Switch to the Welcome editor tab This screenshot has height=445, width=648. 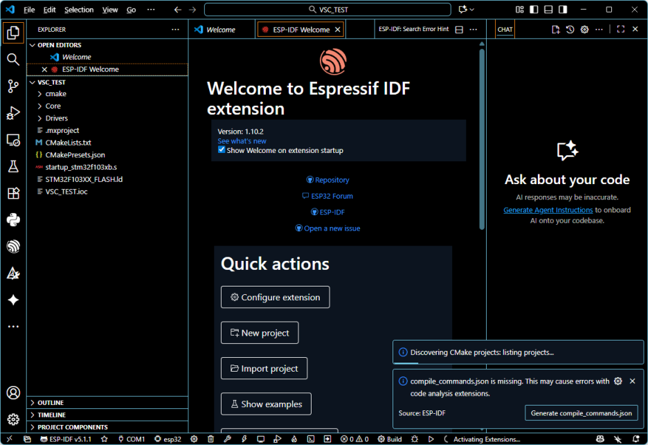222,29
